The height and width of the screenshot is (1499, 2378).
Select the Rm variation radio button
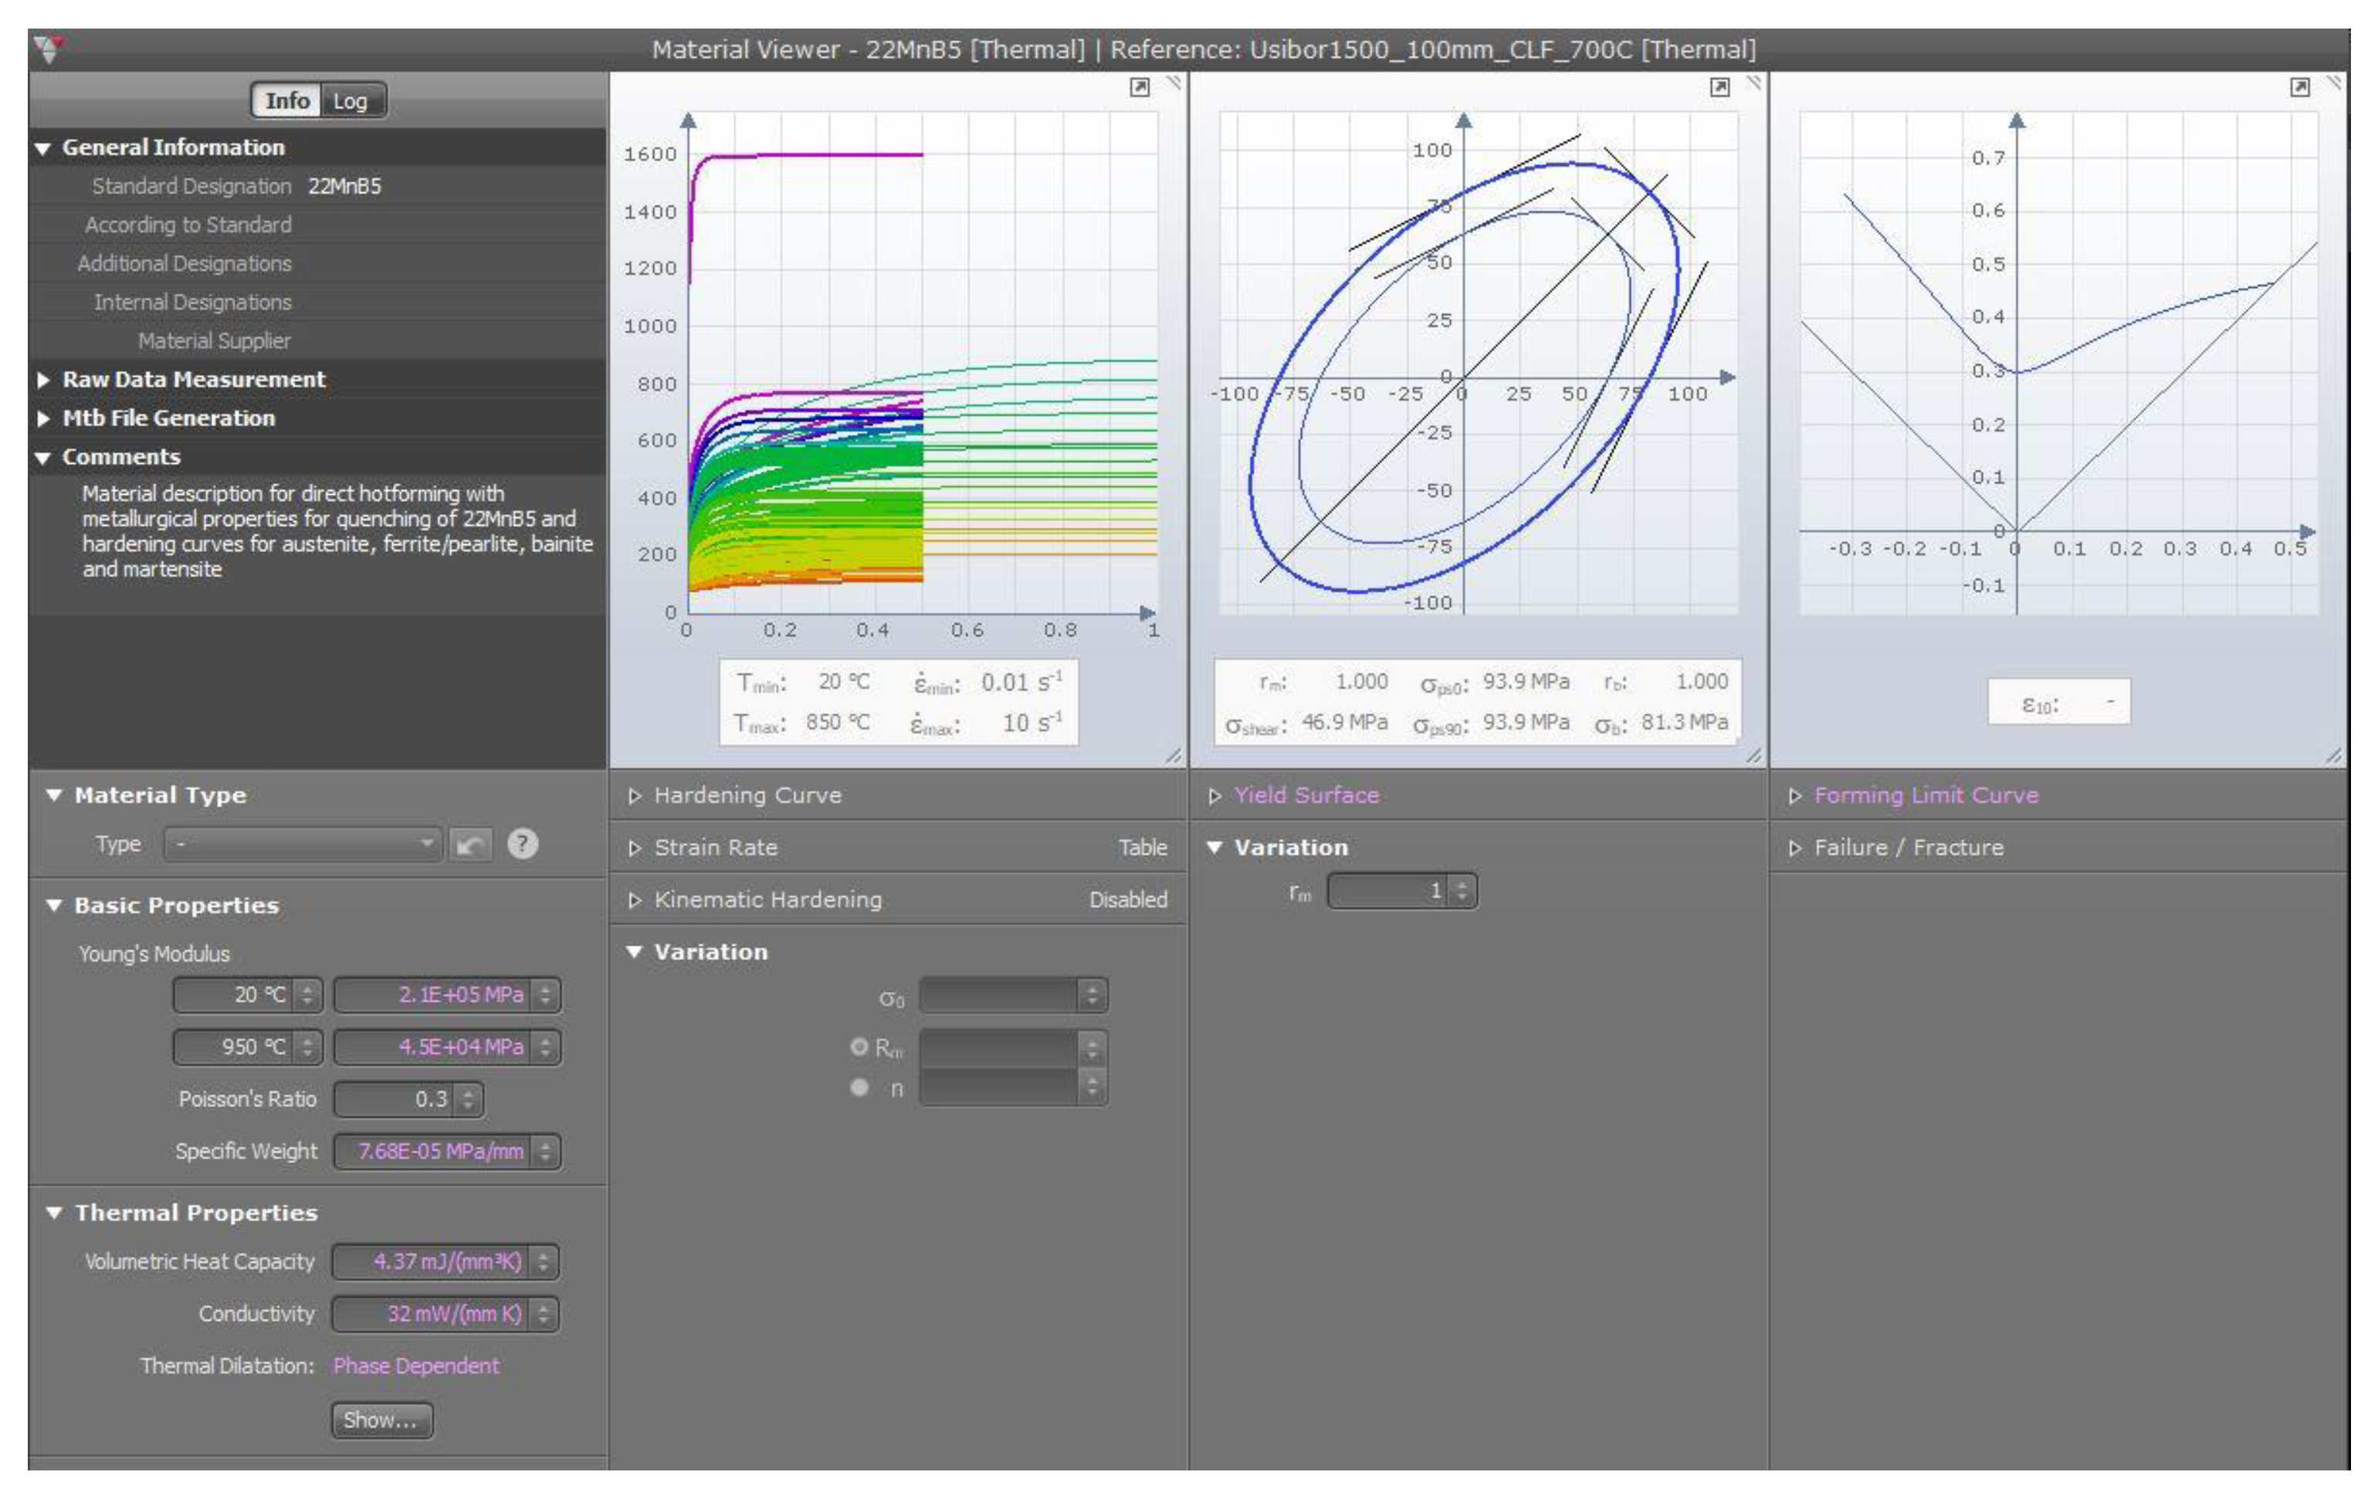tap(859, 1047)
